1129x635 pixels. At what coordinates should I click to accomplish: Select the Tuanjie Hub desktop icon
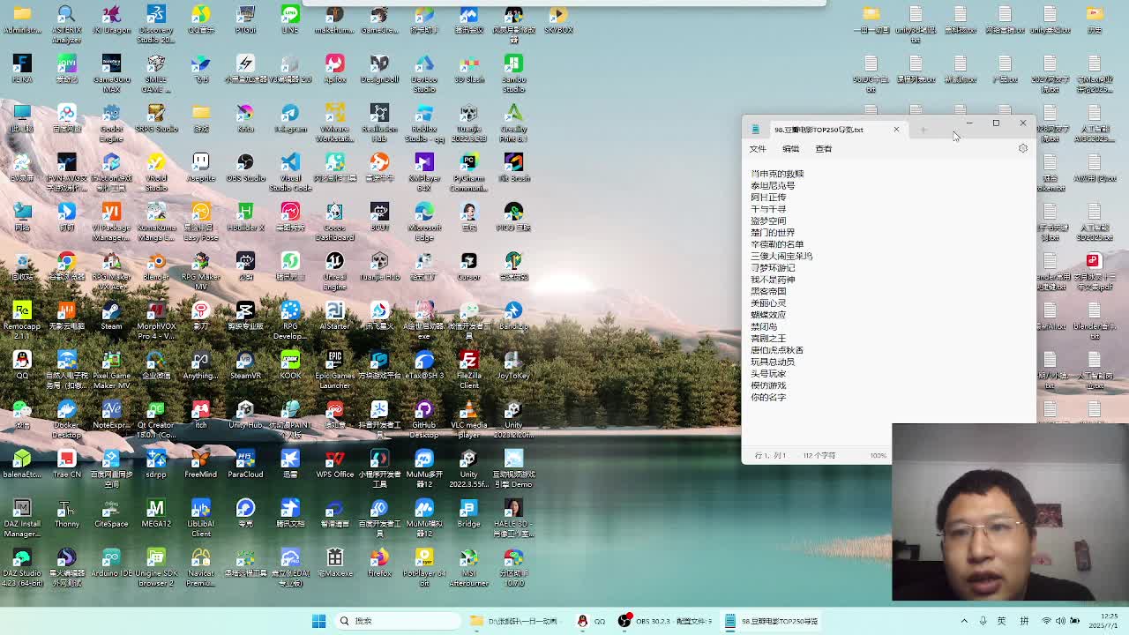pos(379,267)
